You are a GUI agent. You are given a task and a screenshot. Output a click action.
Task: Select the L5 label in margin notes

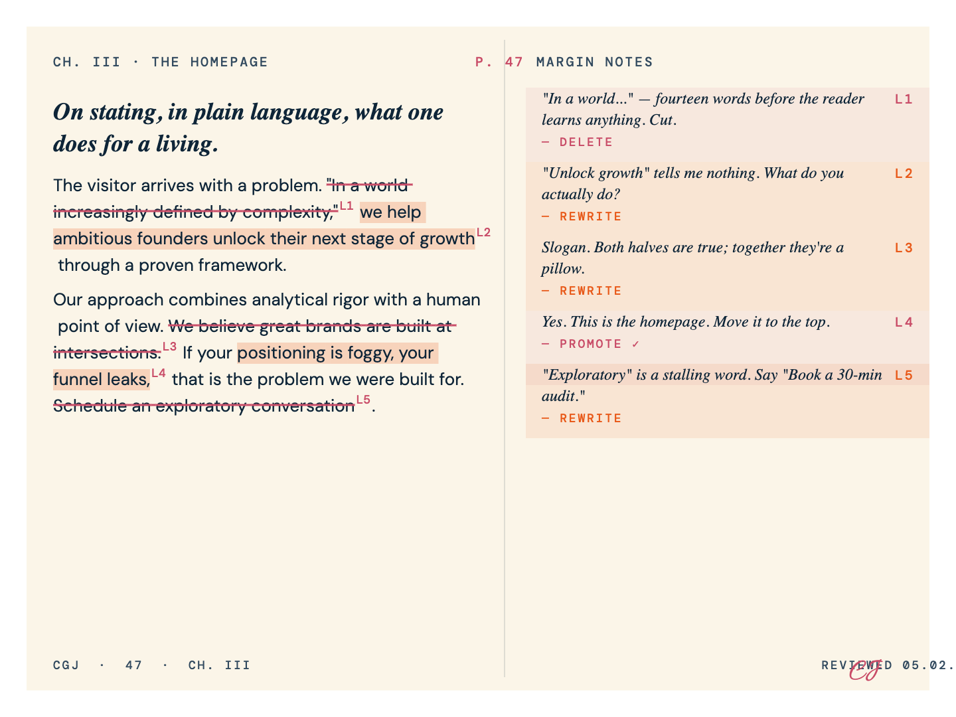[904, 376]
